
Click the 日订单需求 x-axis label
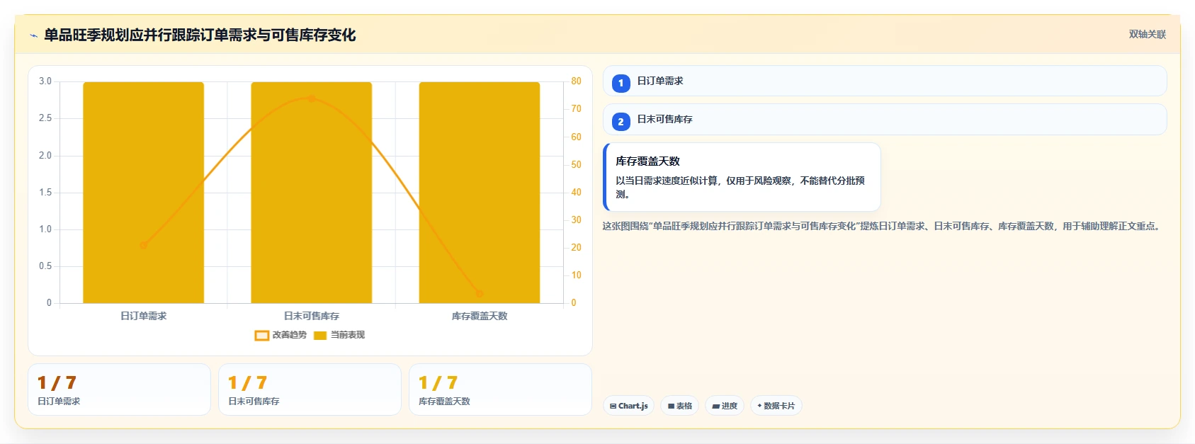(144, 316)
